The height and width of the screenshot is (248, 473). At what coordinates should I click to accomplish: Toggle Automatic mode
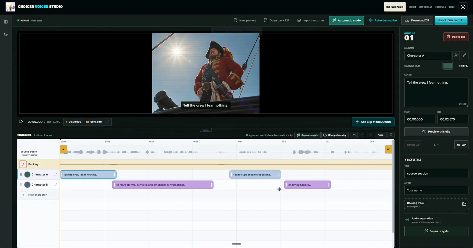click(x=346, y=20)
